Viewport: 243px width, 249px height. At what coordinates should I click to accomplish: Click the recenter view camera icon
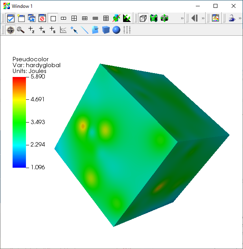164,18
